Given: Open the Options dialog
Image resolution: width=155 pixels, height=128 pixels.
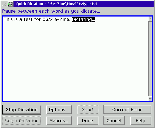Looking at the screenshot, I should [59, 110].
